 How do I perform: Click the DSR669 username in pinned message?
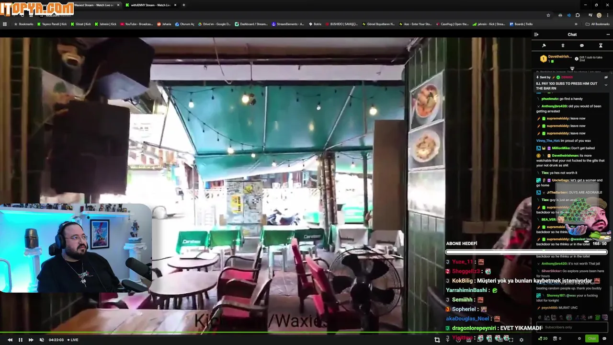coord(567,77)
